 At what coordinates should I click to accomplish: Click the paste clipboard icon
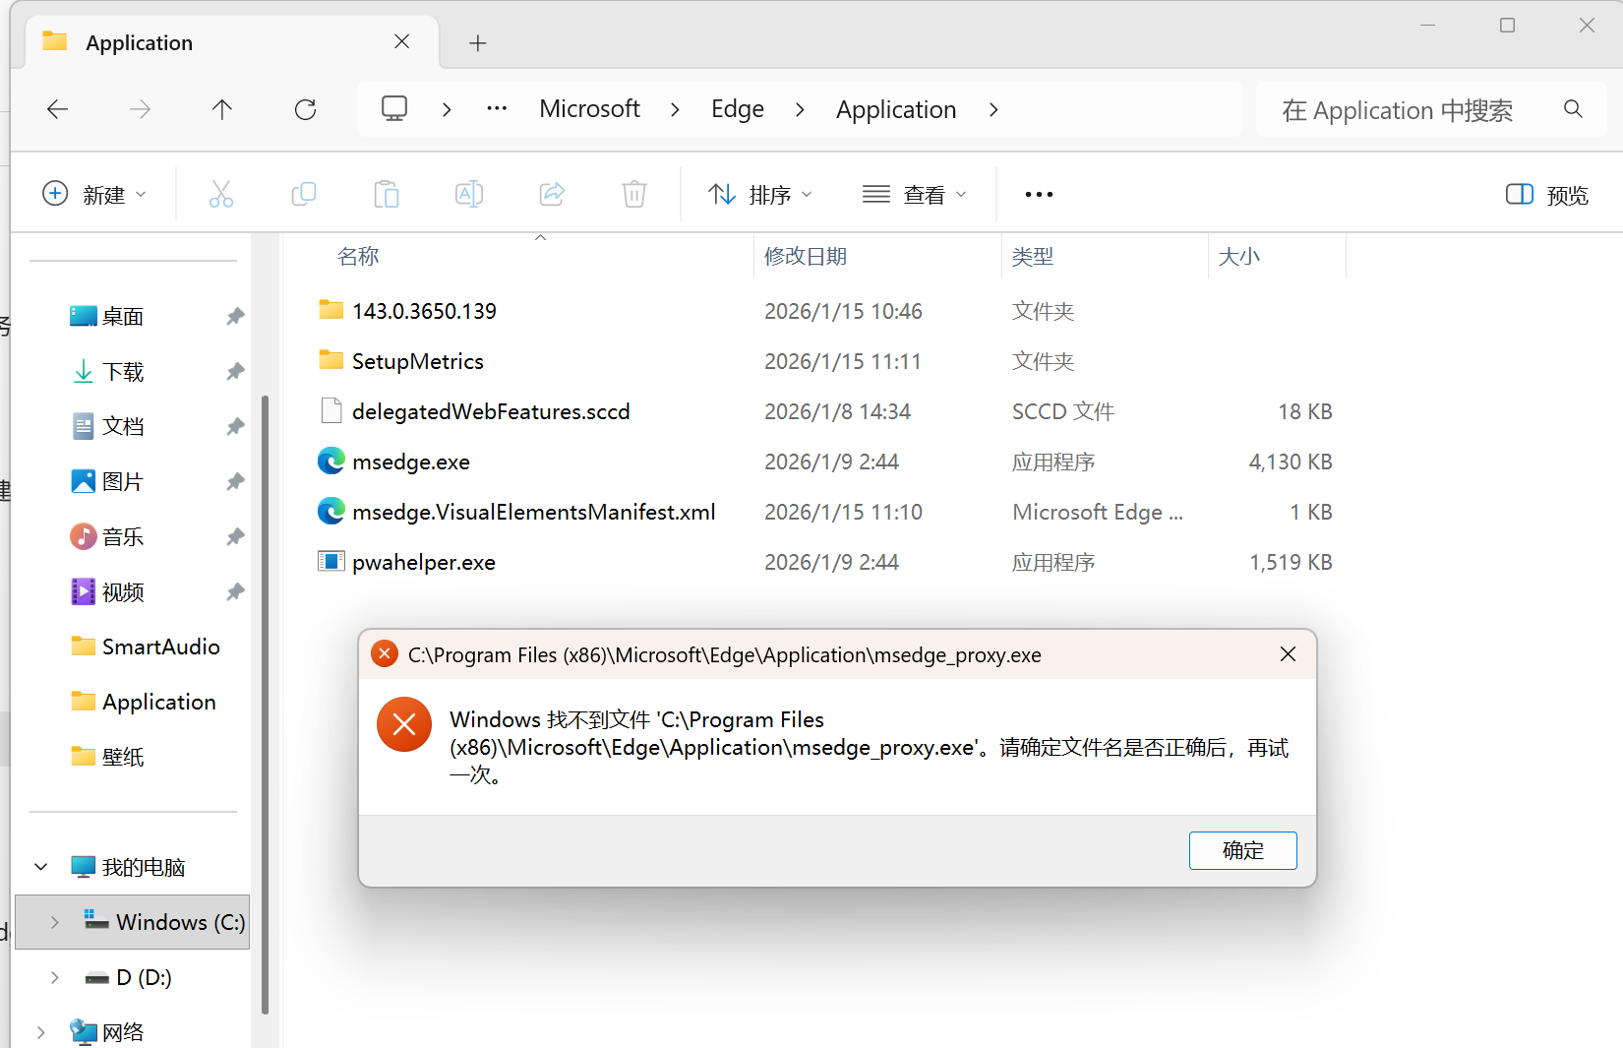[x=387, y=194]
